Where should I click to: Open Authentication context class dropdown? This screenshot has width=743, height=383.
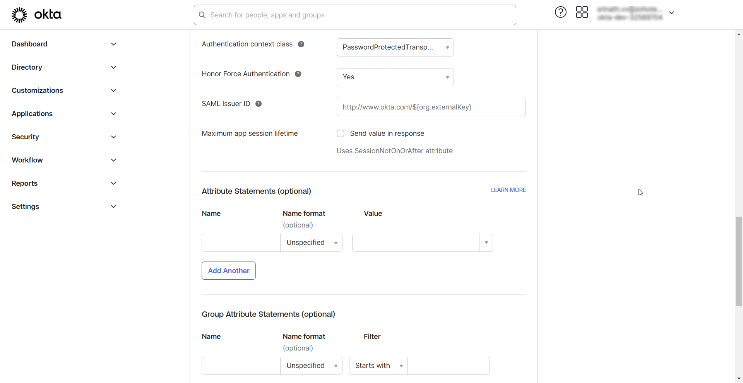click(x=395, y=47)
